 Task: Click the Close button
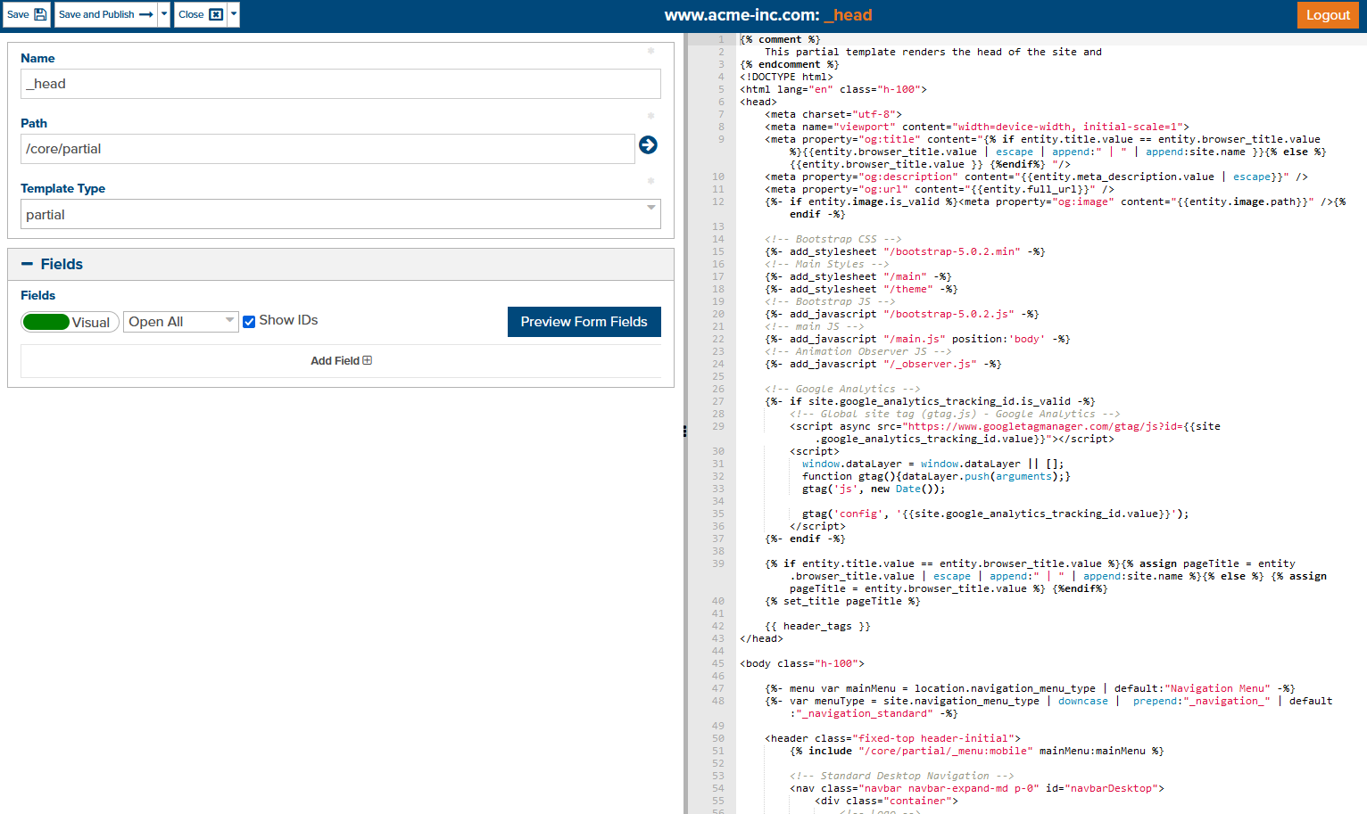coord(200,14)
